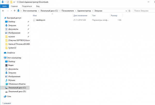
Task: Click the Properties icon in the title bar quick access
Action: coord(8,2)
